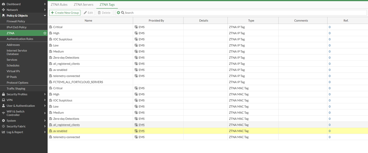Image resolution: width=368 pixels, height=153 pixels.
Task: Sort by the Type column header
Action: pos(253,20)
